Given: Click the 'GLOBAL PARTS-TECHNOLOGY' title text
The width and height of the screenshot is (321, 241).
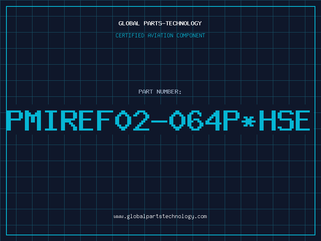Looking at the screenshot, I should (x=160, y=23).
